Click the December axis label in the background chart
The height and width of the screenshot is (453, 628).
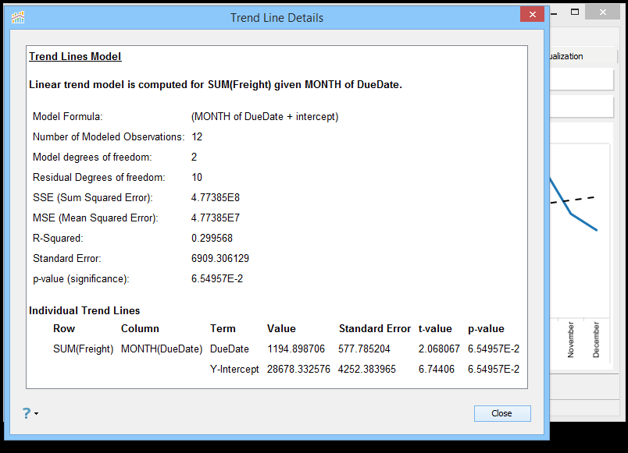point(596,339)
